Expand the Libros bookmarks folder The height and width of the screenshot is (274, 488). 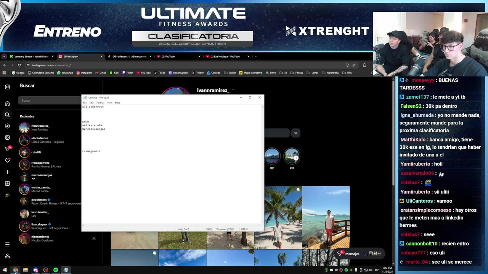pyautogui.click(x=312, y=73)
